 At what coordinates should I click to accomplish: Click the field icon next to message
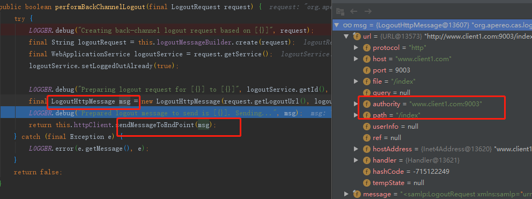(x=357, y=194)
